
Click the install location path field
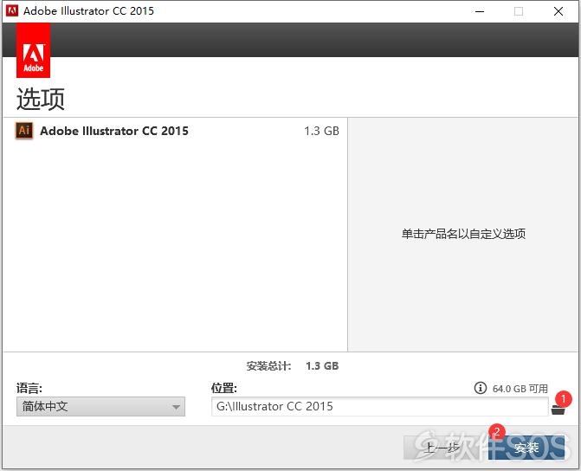[380, 407]
